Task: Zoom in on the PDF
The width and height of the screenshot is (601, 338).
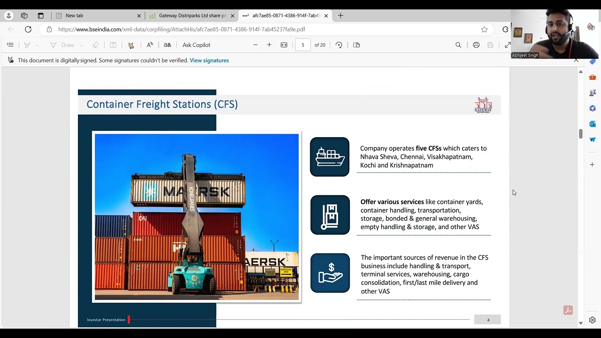Action: 269,45
